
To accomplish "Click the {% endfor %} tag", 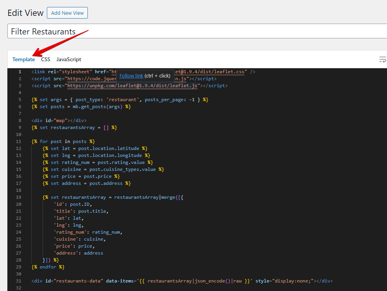I will point(48,267).
